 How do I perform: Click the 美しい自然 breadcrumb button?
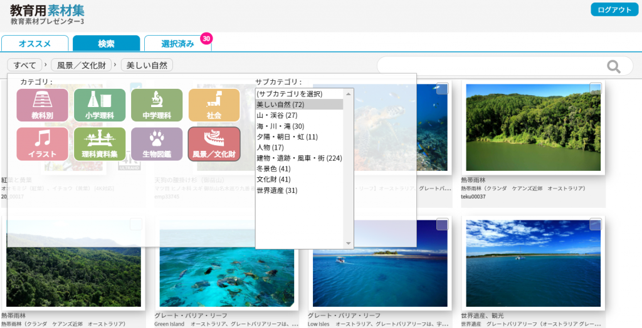(x=147, y=65)
